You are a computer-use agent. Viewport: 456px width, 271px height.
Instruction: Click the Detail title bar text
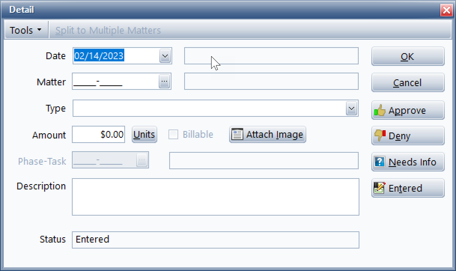[22, 10]
